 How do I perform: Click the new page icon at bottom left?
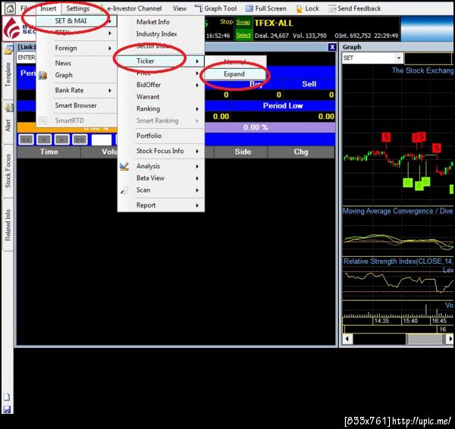click(7, 397)
